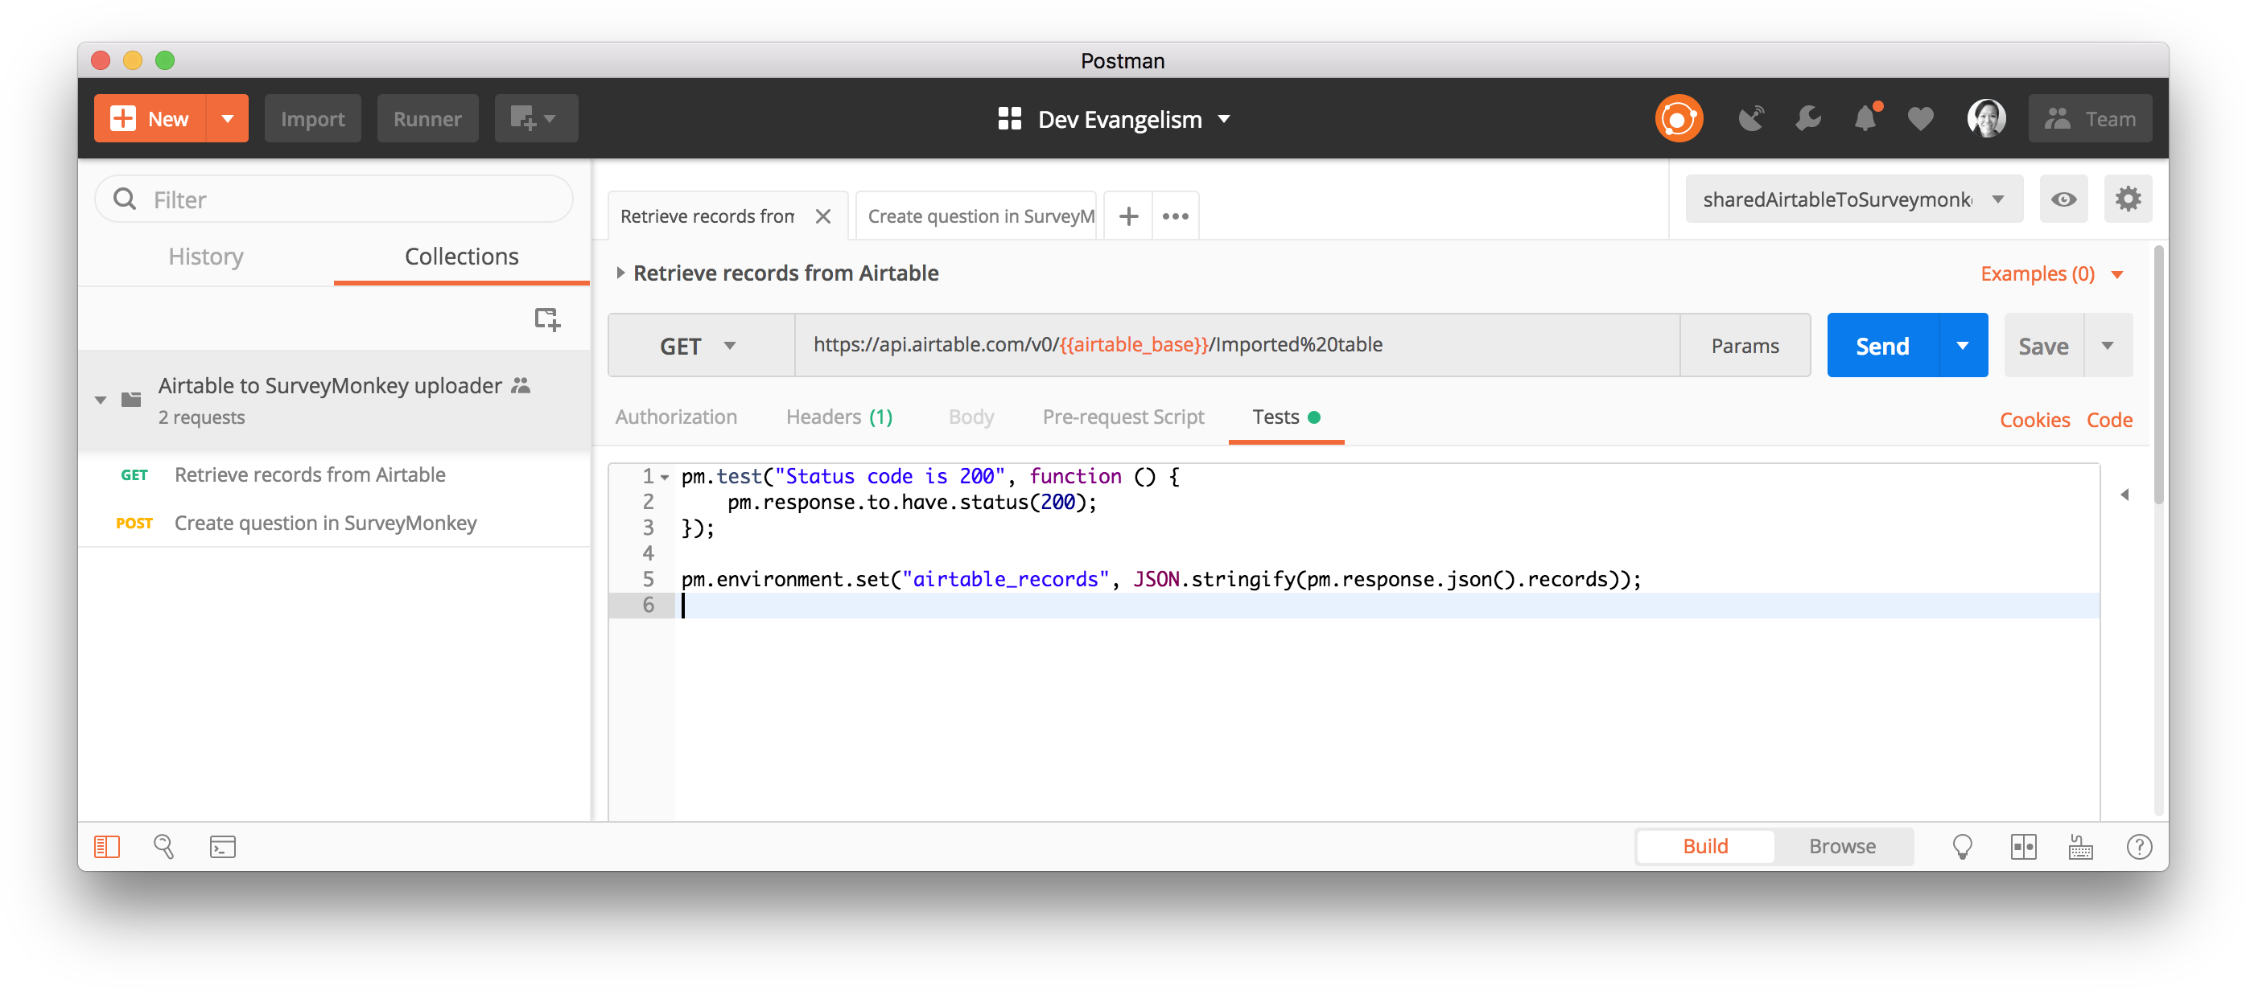The image size is (2246, 990).
Task: Open user profile avatar
Action: 1985,118
